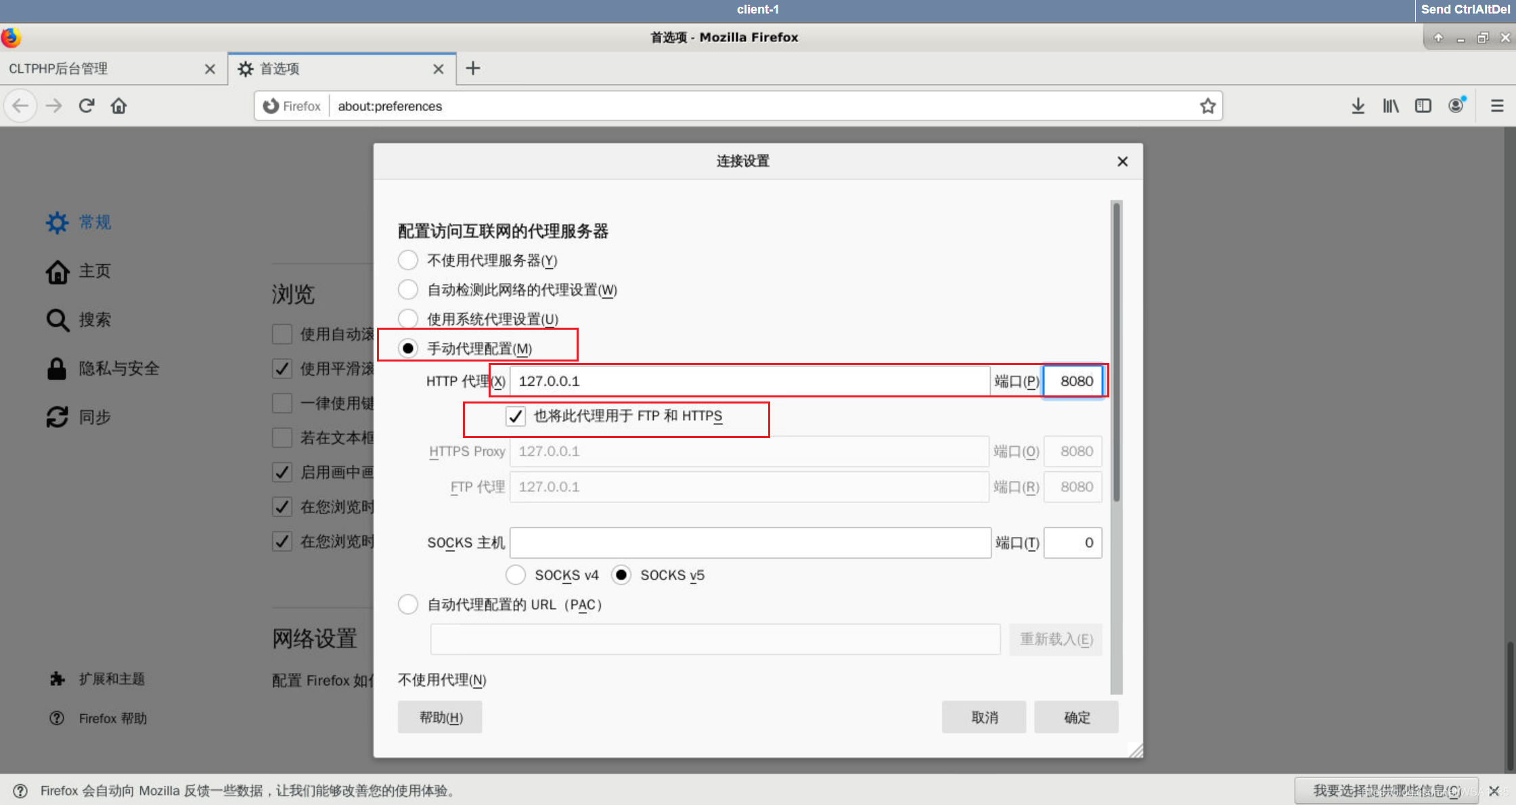
Task: Reload the current page
Action: pyautogui.click(x=87, y=106)
